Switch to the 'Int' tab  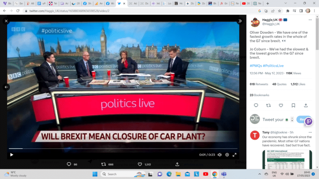[156, 3]
